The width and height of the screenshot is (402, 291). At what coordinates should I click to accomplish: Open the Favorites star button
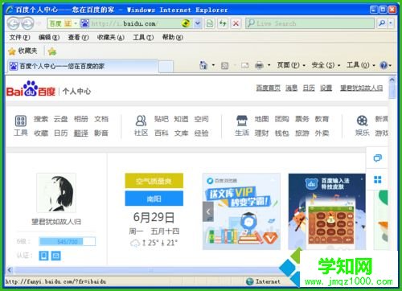[x=23, y=51]
